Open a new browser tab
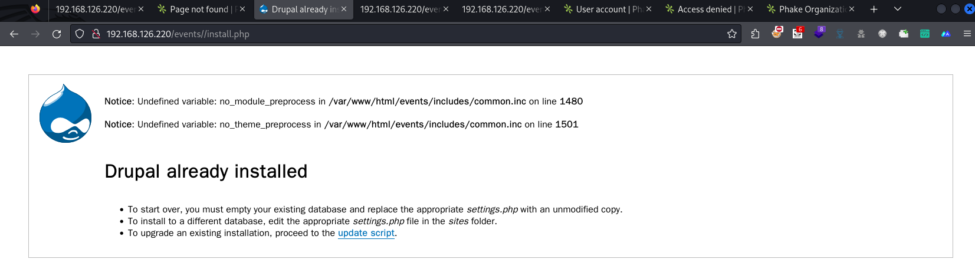The image size is (975, 262). coord(874,9)
